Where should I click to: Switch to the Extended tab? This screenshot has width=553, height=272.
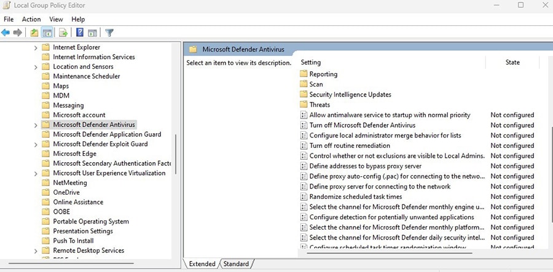pyautogui.click(x=202, y=264)
